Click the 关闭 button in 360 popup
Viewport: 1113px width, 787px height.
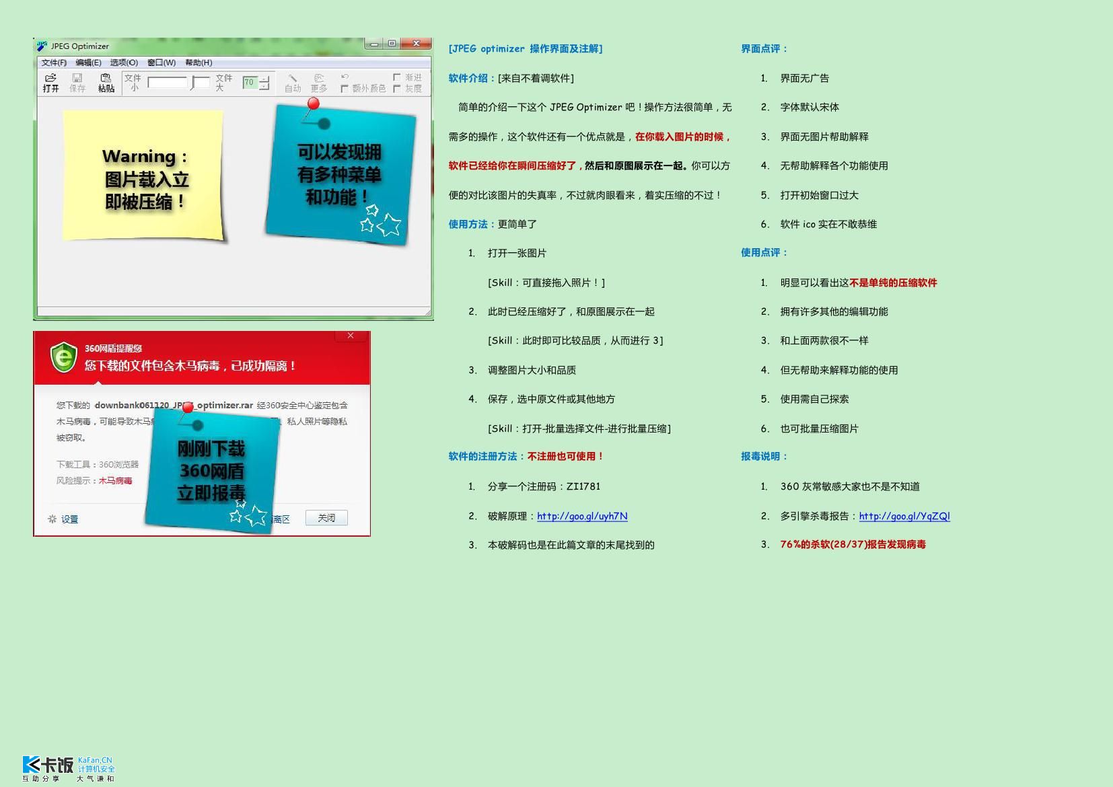pos(326,518)
